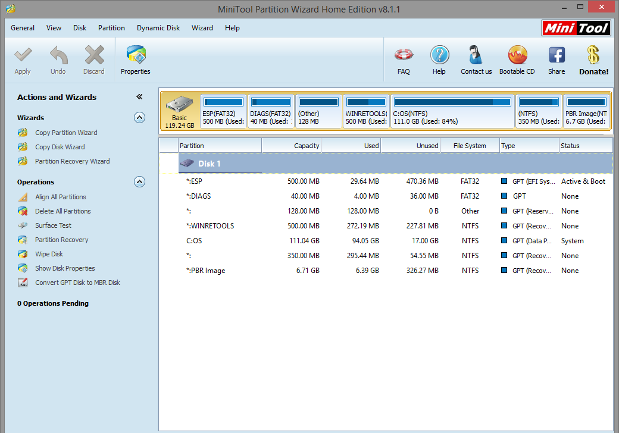Screen dimensions: 619x433
Task: Click the Wipe Disk link
Action: pos(49,254)
